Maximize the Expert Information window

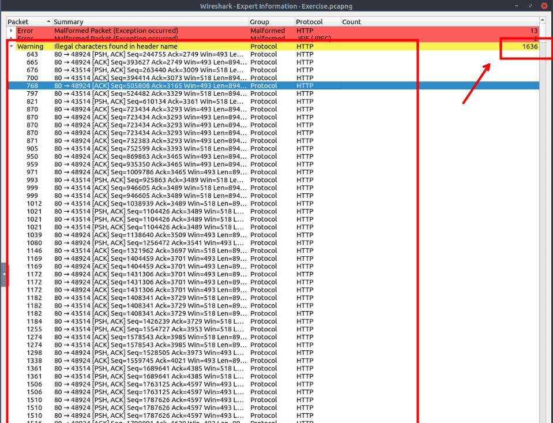[x=529, y=6]
